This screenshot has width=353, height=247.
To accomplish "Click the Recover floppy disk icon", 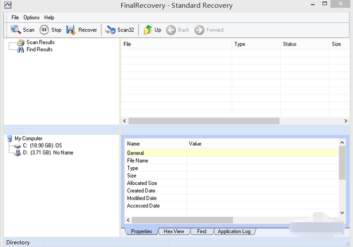I will pos(71,30).
